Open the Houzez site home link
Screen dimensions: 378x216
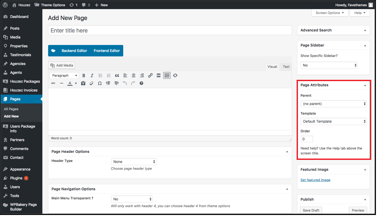pos(21,5)
